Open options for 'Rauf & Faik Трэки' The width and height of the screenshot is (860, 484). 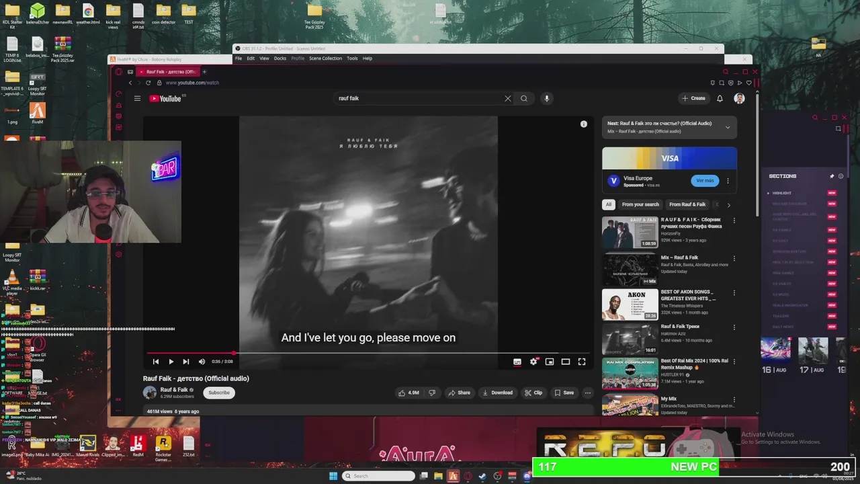pyautogui.click(x=734, y=327)
